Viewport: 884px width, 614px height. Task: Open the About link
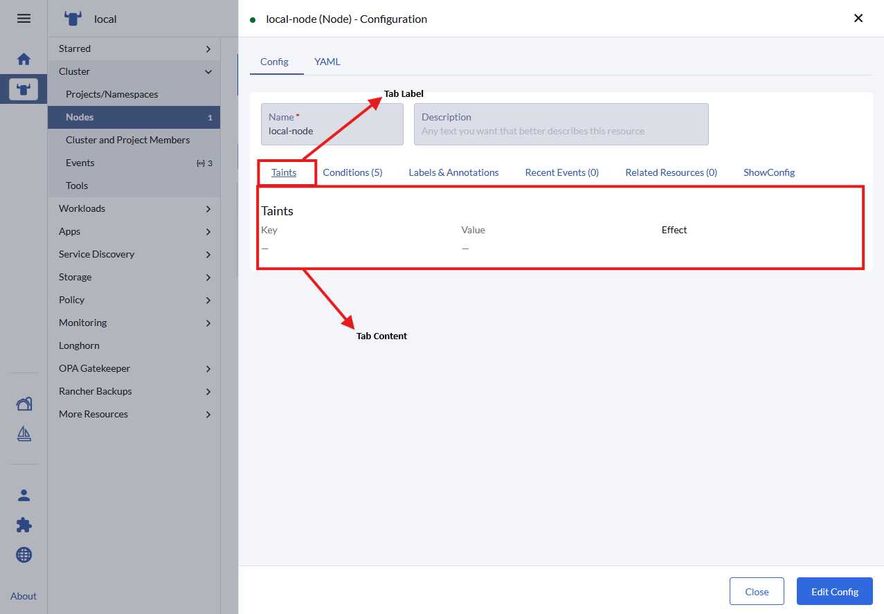tap(24, 596)
